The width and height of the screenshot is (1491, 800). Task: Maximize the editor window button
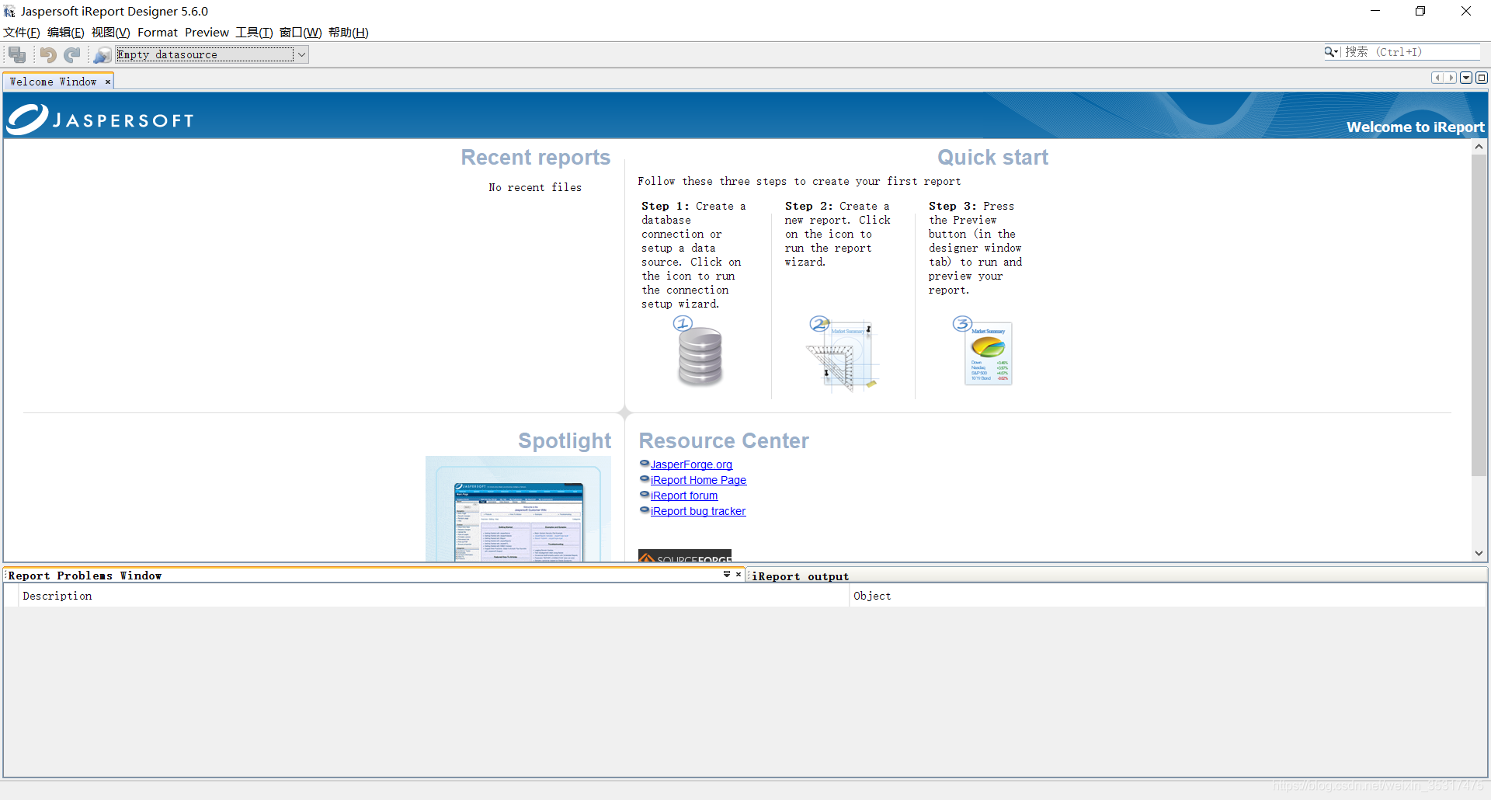click(x=1482, y=78)
